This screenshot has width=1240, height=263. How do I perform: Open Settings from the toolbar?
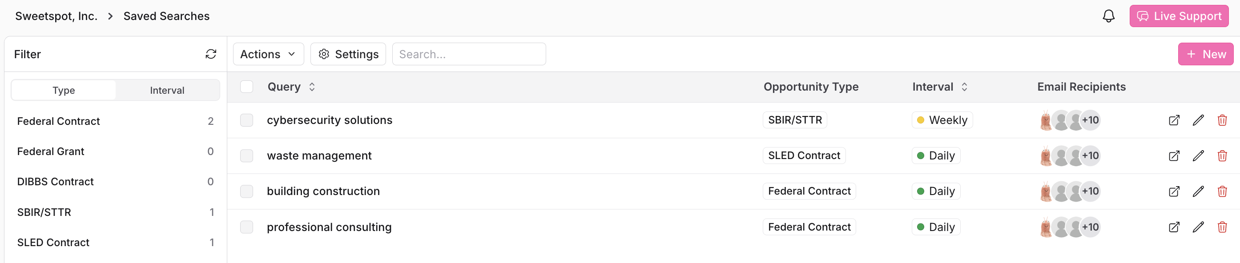click(348, 54)
